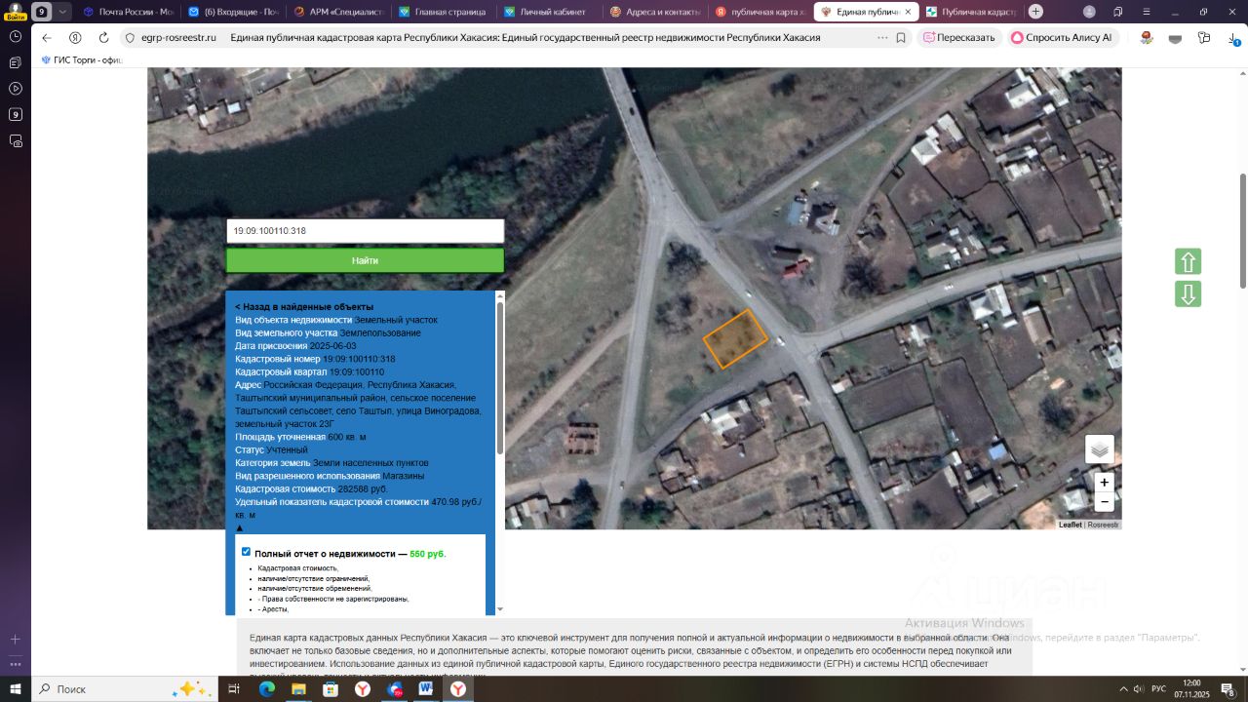1248x702 pixels.
Task: Open the Leaflet attribution link
Action: [x=1070, y=525]
